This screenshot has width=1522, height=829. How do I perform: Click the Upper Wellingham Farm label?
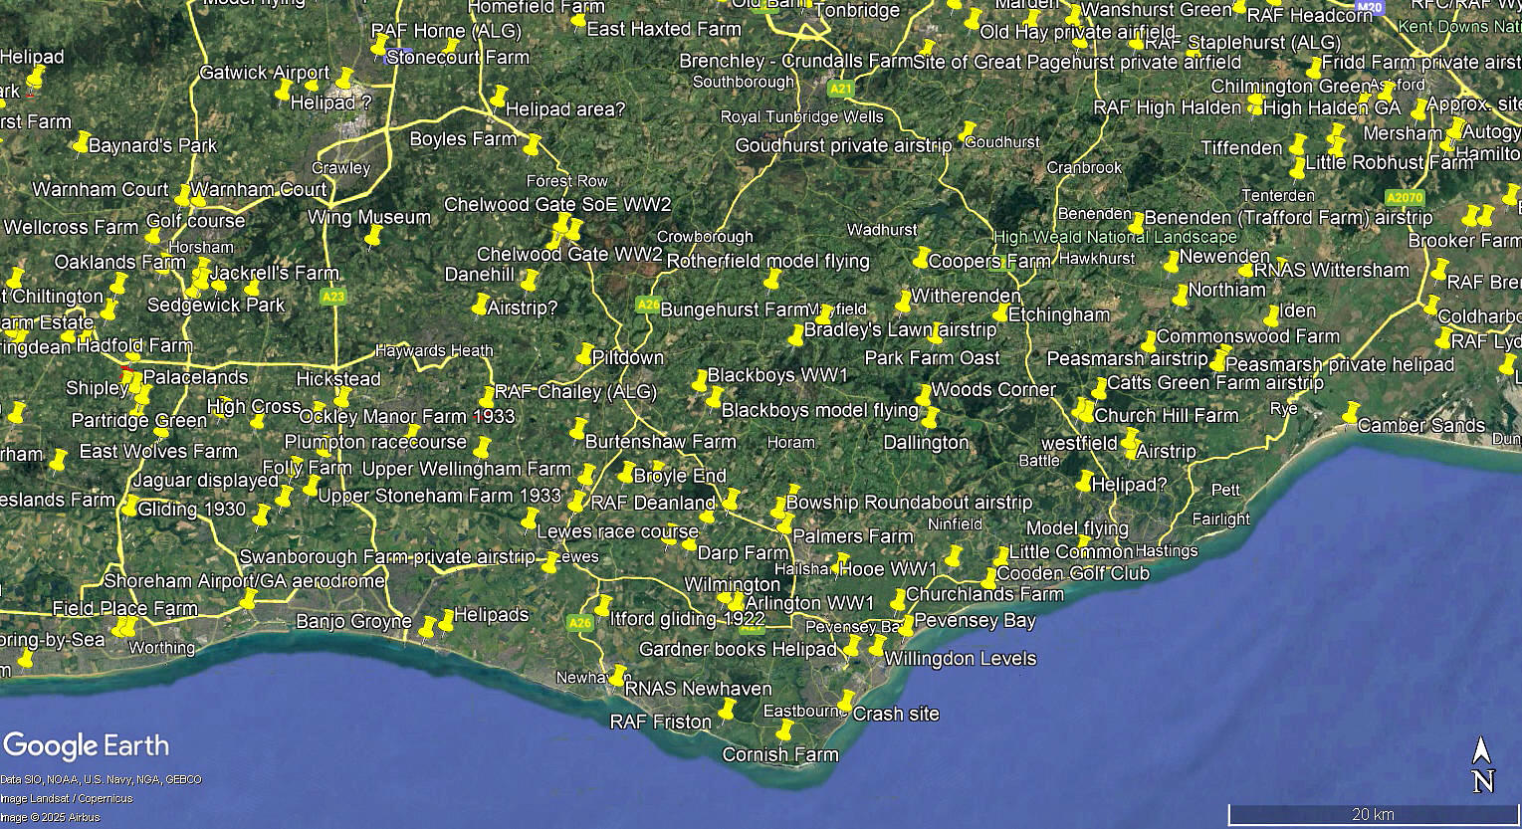pyautogui.click(x=466, y=469)
